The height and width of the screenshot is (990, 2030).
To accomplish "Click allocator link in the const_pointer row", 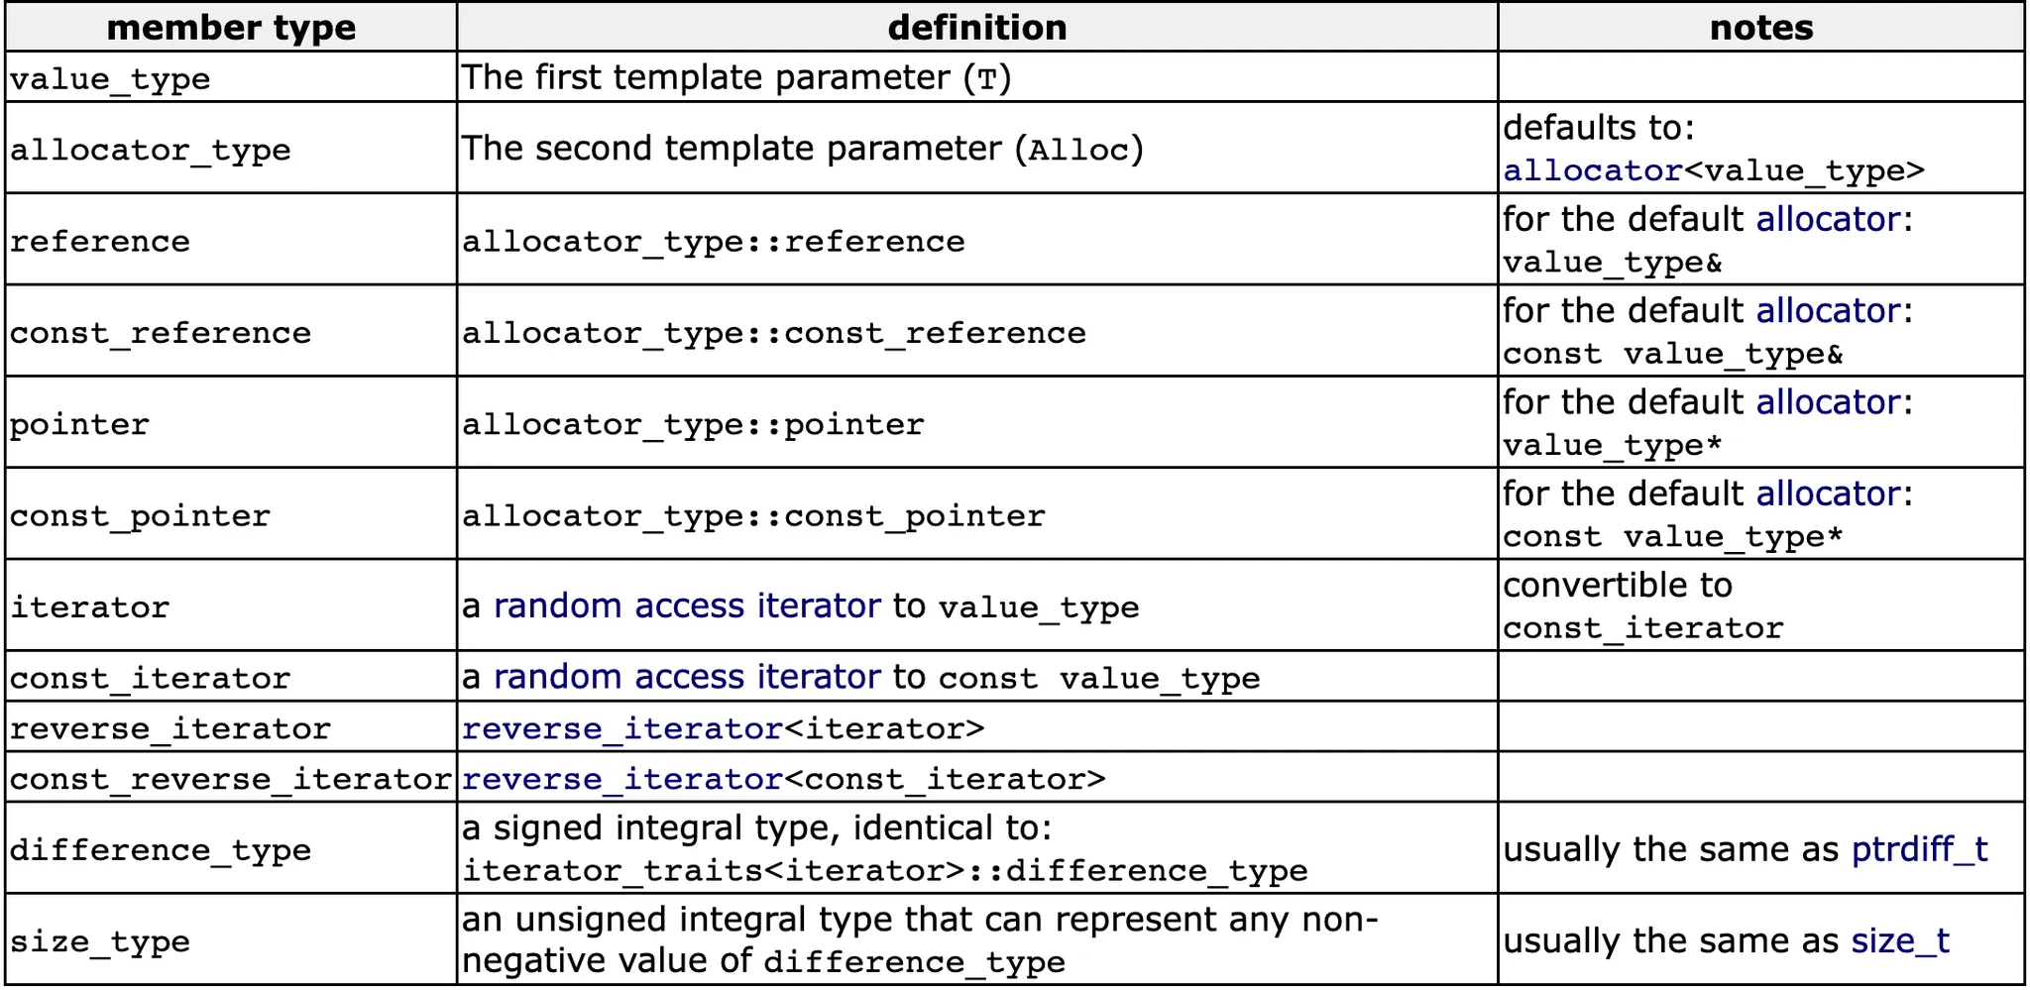I will pyautogui.click(x=1828, y=494).
